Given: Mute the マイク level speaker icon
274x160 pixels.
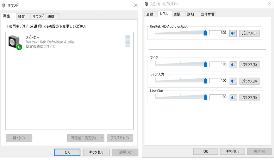Looking at the screenshot, I should (x=233, y=65).
